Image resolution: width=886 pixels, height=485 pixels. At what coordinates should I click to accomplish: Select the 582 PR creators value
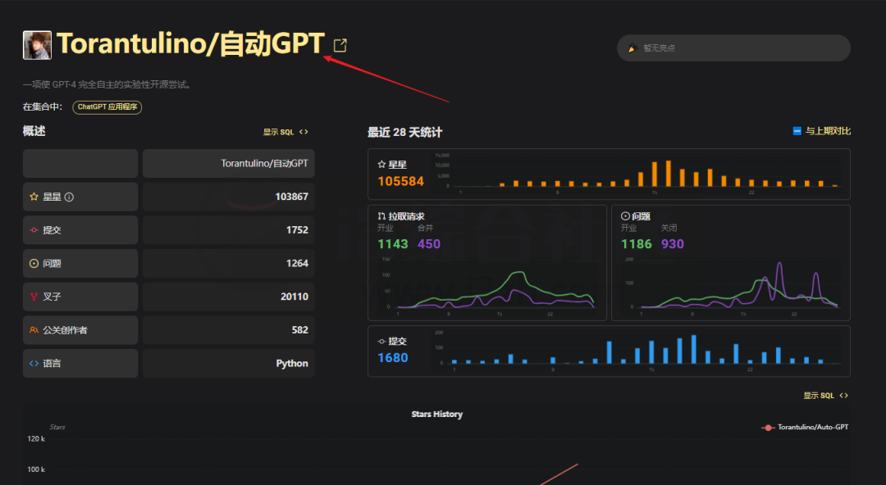click(x=300, y=329)
